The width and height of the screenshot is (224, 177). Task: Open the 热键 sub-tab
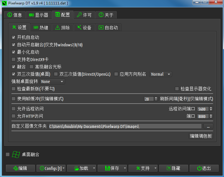pos(41,28)
